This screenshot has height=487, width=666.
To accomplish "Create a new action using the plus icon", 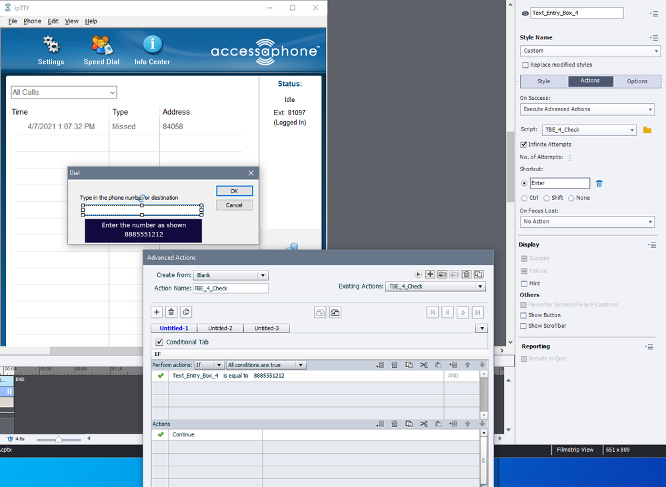I will coord(431,274).
